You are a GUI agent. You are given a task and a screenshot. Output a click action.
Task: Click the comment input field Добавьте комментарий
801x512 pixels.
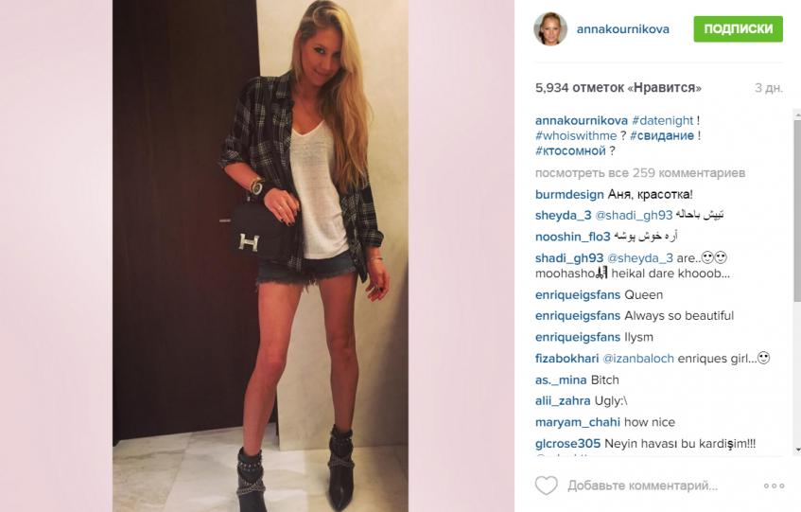643,486
